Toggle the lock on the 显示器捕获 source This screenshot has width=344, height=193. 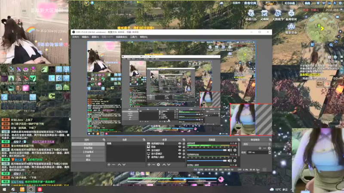point(184,154)
